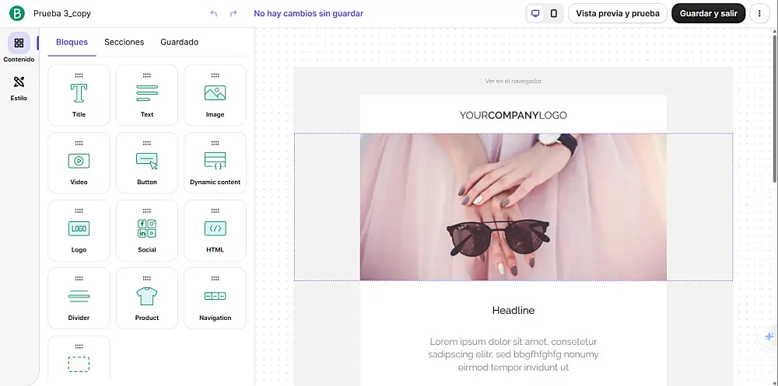Click the undo arrow
778x386 pixels.
click(214, 13)
